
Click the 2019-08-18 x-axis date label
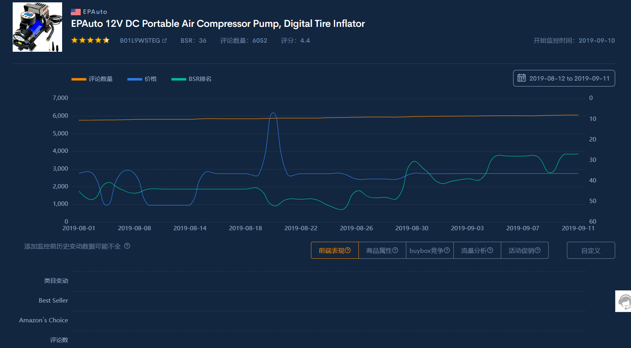[245, 228]
